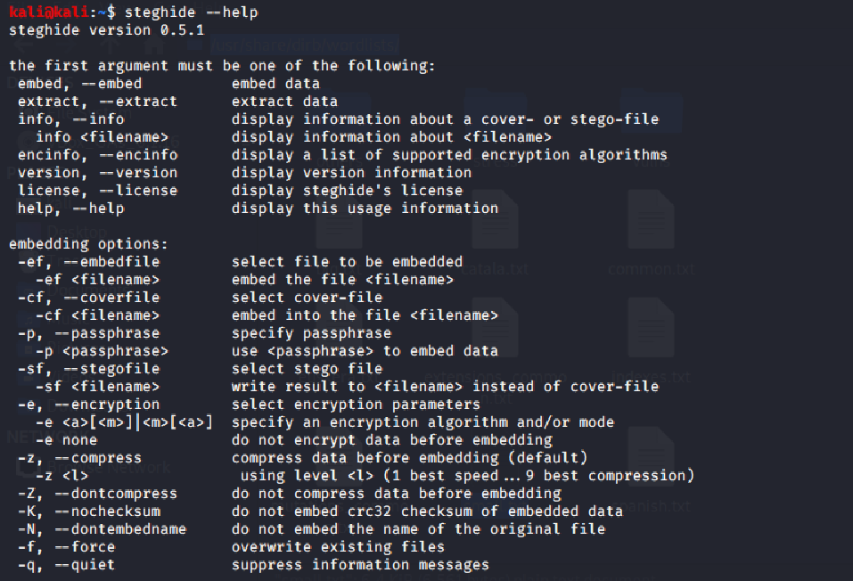Click the '--license' option text
The image size is (853, 581).
pyautogui.click(x=138, y=191)
